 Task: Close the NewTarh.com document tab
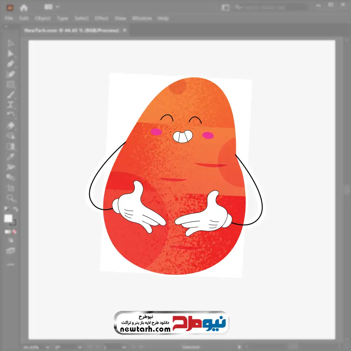(x=124, y=31)
